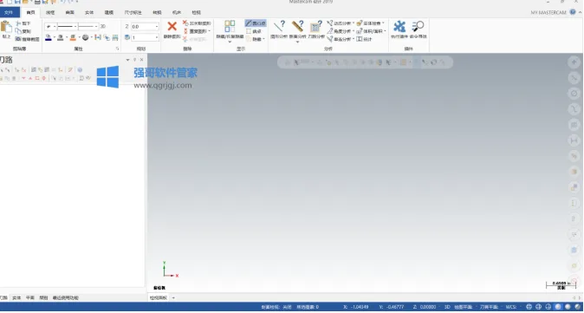Viewport: 584px width, 313px height.
Task: Open the Z depth value dropdown arrow
Action: (x=157, y=27)
